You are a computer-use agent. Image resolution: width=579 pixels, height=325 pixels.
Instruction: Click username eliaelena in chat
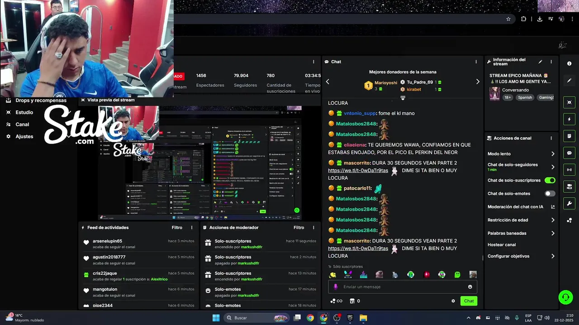point(354,145)
